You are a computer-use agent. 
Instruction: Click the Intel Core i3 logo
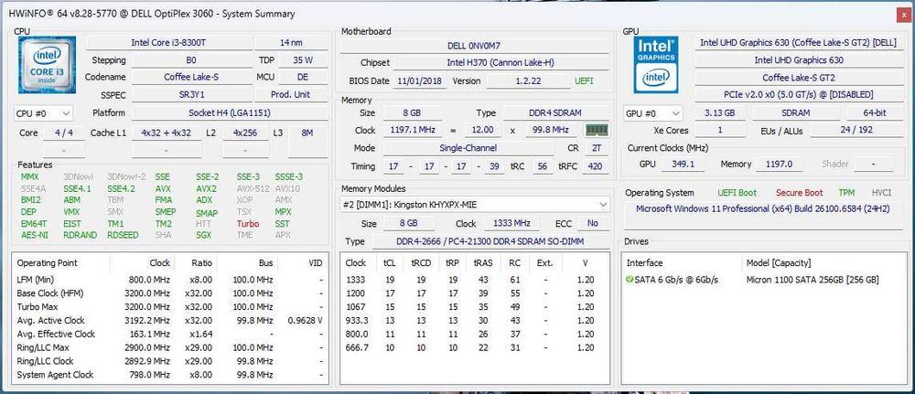(47, 65)
